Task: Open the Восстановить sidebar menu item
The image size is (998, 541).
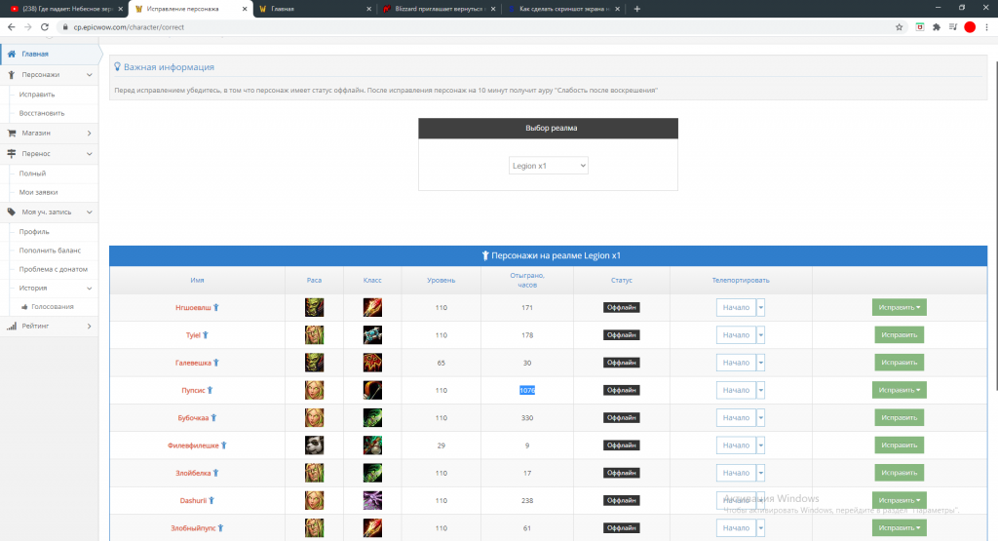Action: click(x=42, y=112)
